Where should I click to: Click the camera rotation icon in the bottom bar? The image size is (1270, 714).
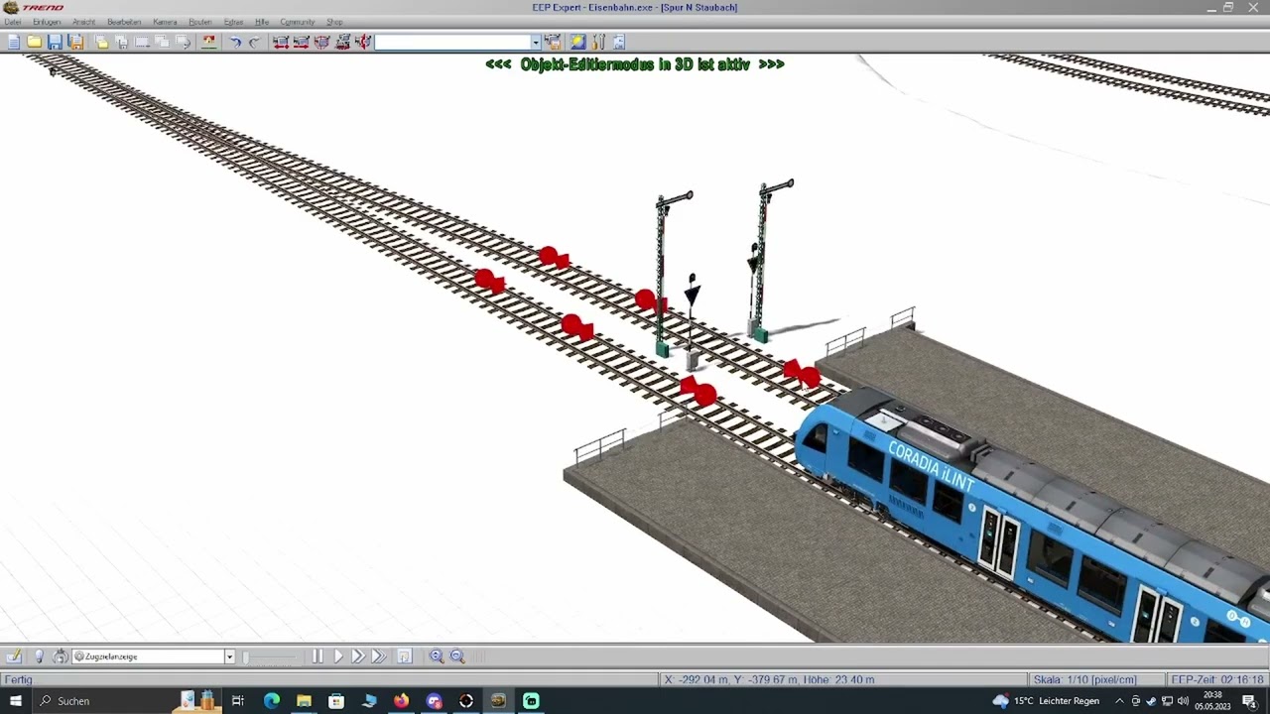point(61,656)
